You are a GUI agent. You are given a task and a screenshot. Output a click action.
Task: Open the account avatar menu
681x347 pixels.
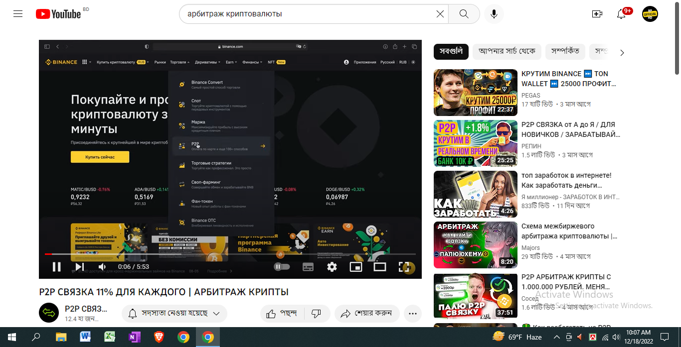pos(650,14)
